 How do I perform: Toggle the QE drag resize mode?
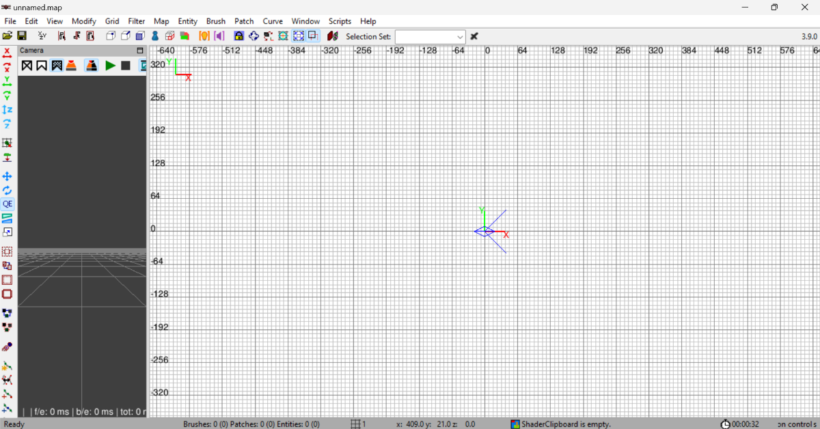tap(7, 204)
